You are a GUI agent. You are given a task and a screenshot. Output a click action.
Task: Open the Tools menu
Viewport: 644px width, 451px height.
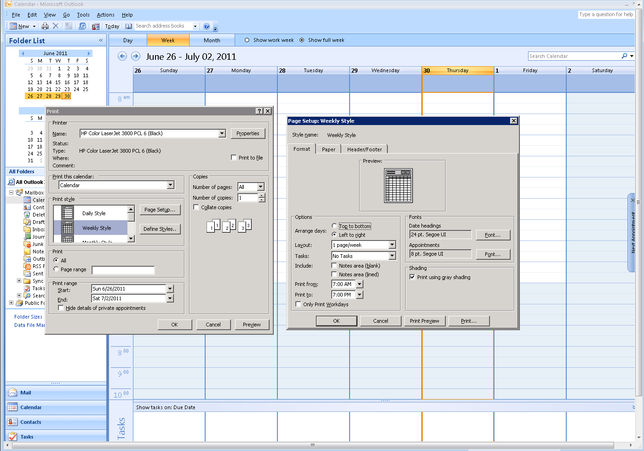(83, 15)
